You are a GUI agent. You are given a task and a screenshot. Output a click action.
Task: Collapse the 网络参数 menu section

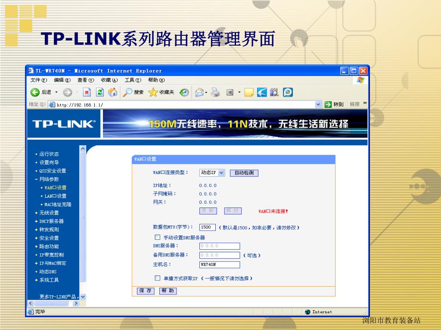[36, 179]
